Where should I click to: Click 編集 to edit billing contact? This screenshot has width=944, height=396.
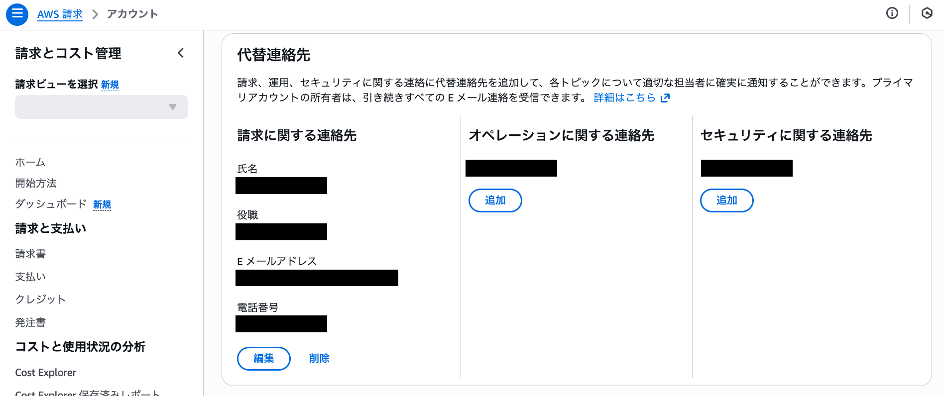point(263,358)
